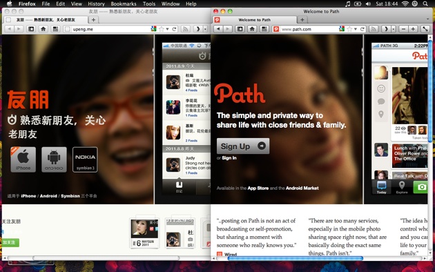This screenshot has height=272, width=435.
Task: Open the File menu
Action: point(46,4)
